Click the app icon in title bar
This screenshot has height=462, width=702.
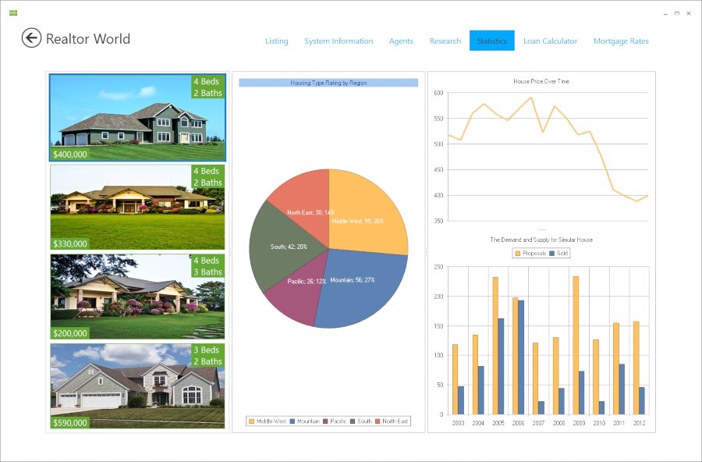[13, 12]
